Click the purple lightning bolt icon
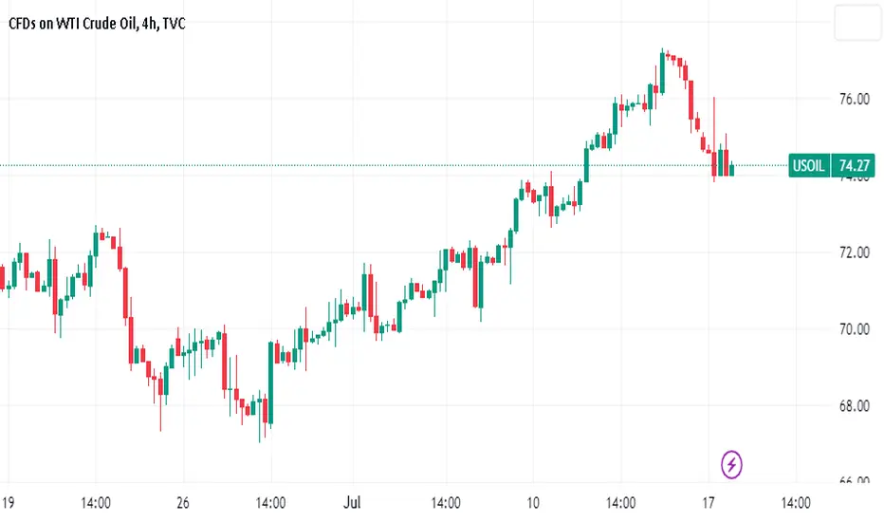Image resolution: width=884 pixels, height=522 pixels. tap(731, 464)
